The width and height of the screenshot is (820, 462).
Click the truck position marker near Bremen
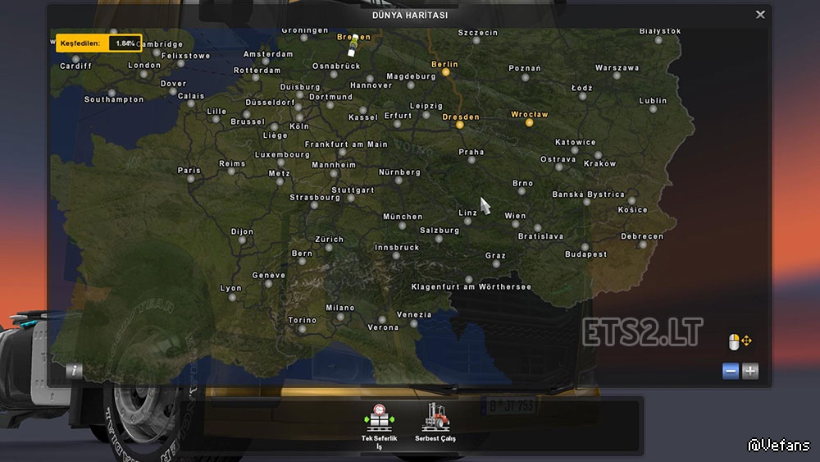point(353,45)
